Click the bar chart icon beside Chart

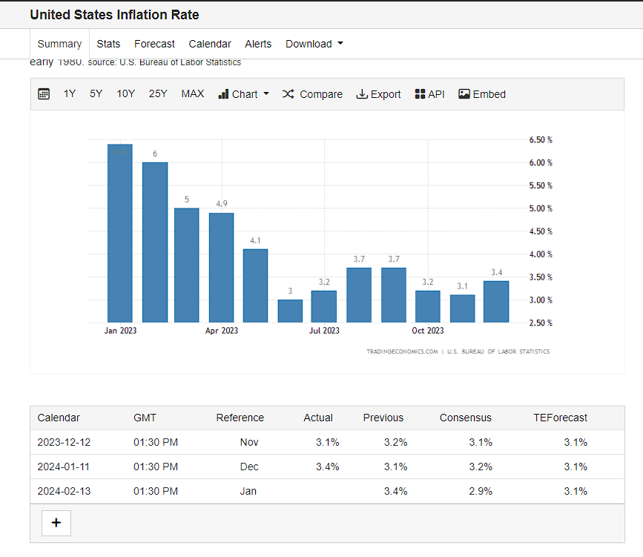(x=223, y=94)
